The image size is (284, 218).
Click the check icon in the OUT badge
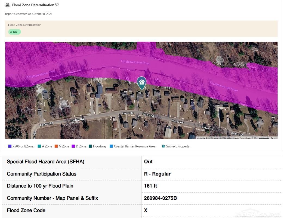(11, 32)
